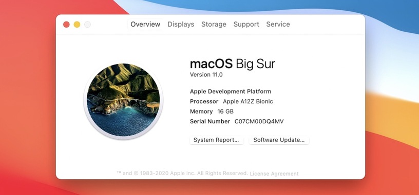Close the About This Mac window

pos(66,25)
